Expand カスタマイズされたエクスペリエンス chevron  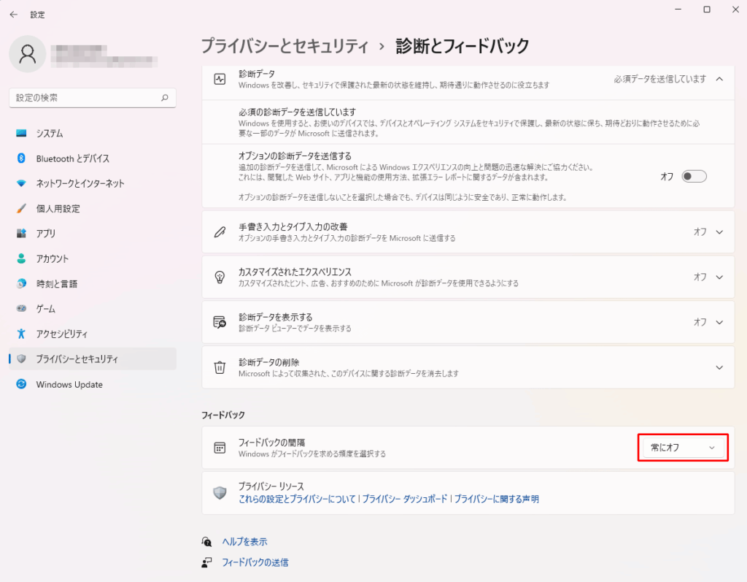[x=719, y=277]
